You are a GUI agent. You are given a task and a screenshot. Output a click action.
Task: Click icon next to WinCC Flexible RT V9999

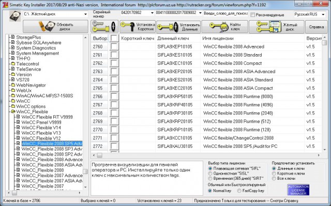[18, 117]
